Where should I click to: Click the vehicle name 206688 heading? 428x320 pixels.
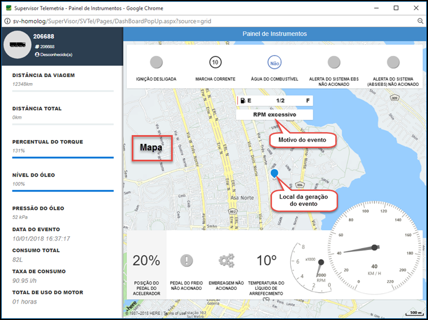(44, 36)
